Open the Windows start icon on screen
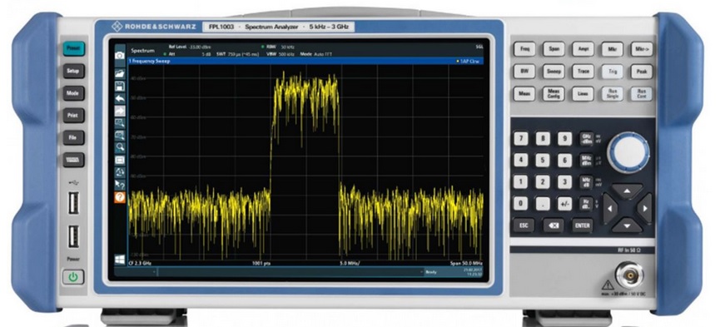This screenshot has width=720, height=327. (x=120, y=260)
